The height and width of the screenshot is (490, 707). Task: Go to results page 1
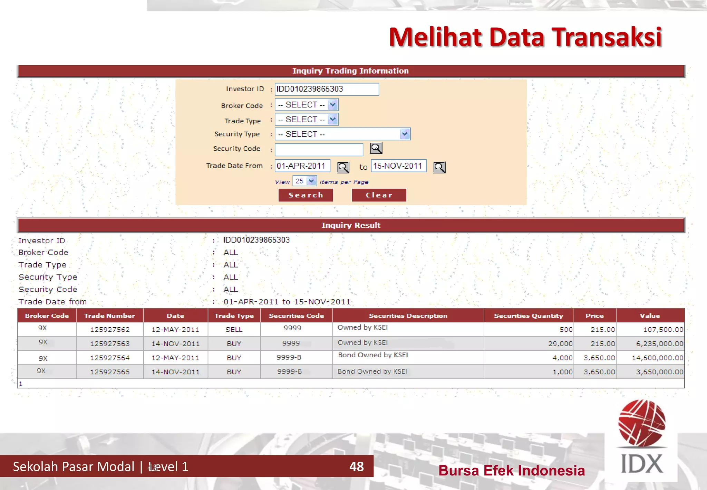pos(21,384)
